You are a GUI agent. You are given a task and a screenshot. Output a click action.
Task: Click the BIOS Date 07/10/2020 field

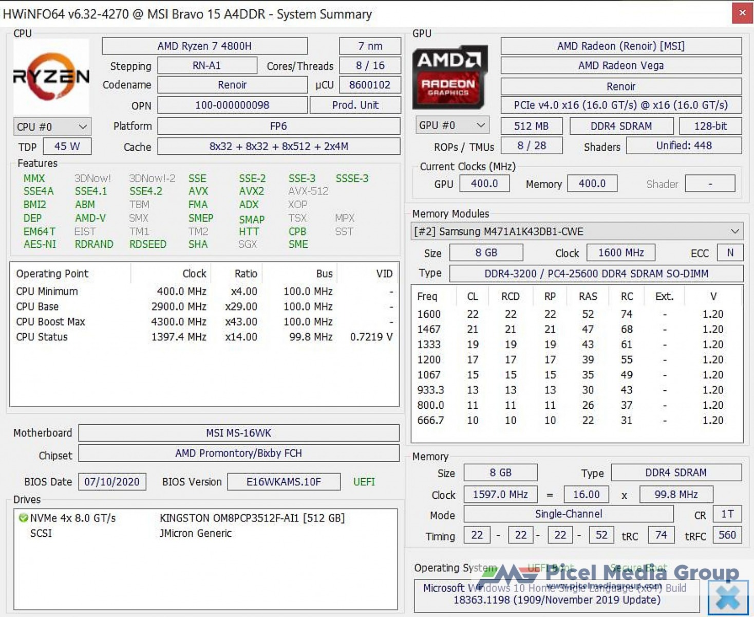112,482
